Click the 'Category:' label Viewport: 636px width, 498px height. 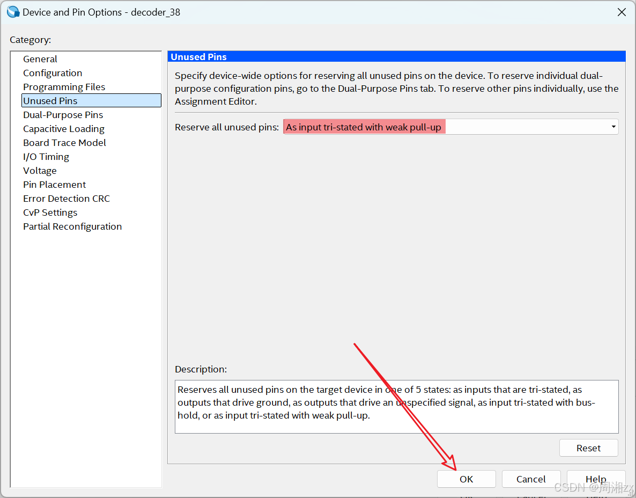coord(31,40)
